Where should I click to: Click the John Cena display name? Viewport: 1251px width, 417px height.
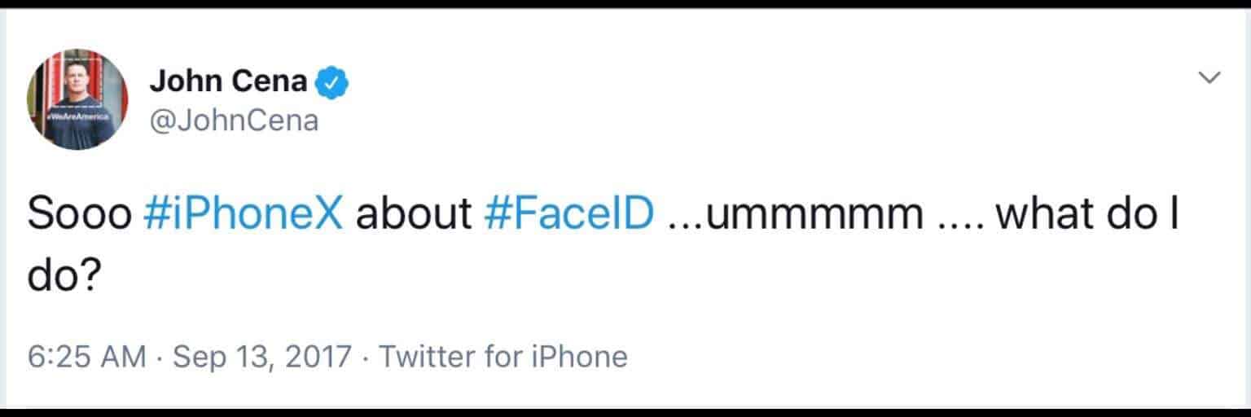point(229,81)
